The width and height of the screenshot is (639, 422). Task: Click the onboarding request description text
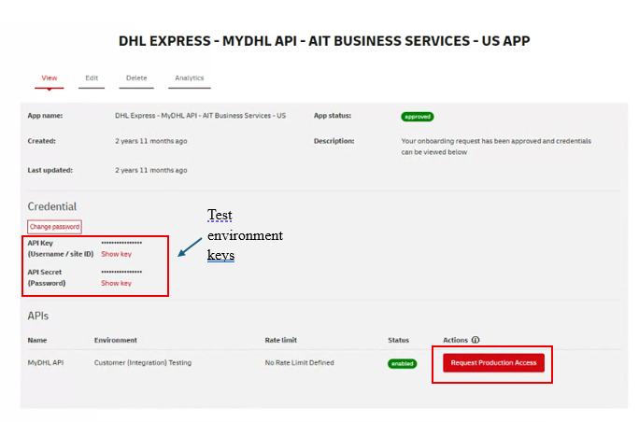tap(490, 146)
